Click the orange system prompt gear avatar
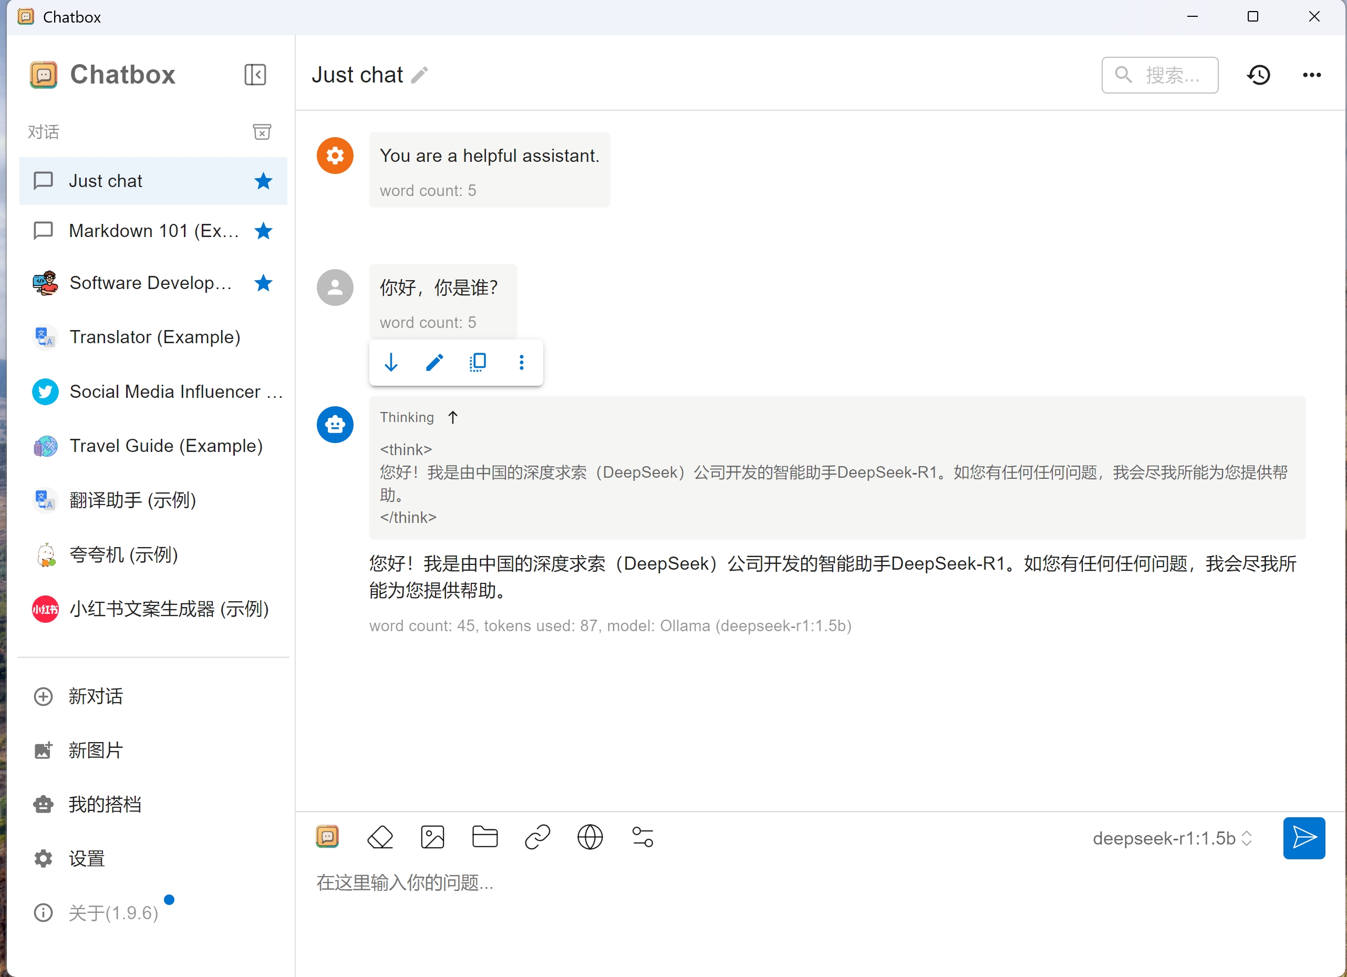 pyautogui.click(x=335, y=156)
